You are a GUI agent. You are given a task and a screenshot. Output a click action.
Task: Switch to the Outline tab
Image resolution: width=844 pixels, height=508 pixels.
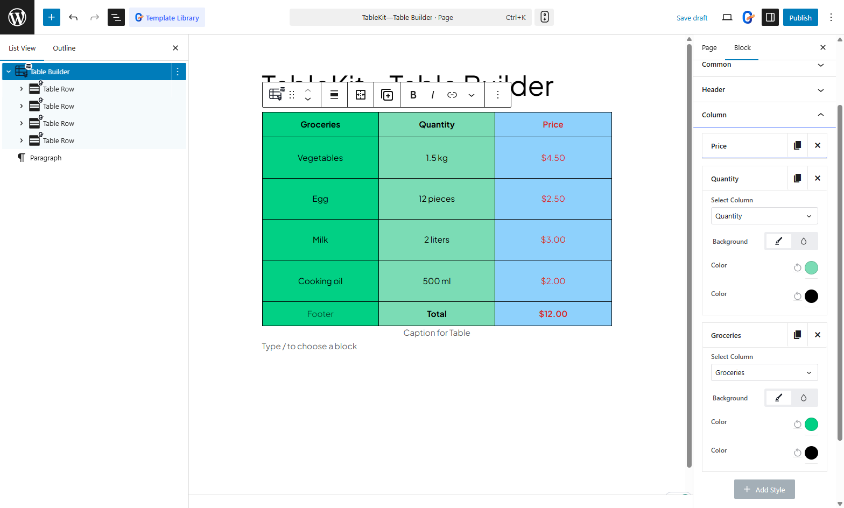coord(64,48)
